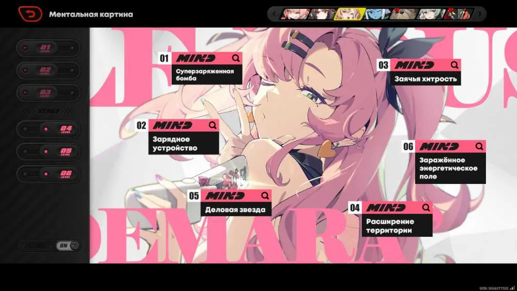Open the Расширение территории mind description

point(397,226)
